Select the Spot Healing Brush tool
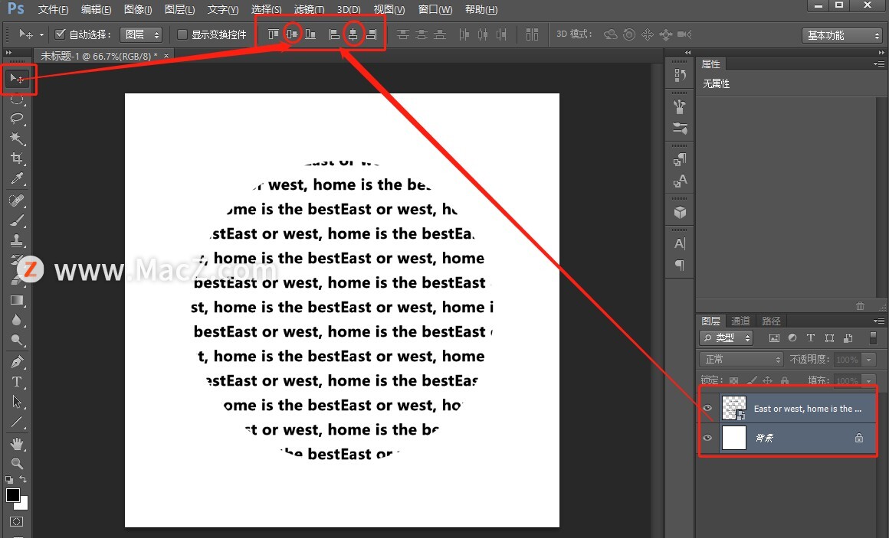889x538 pixels. (x=17, y=201)
